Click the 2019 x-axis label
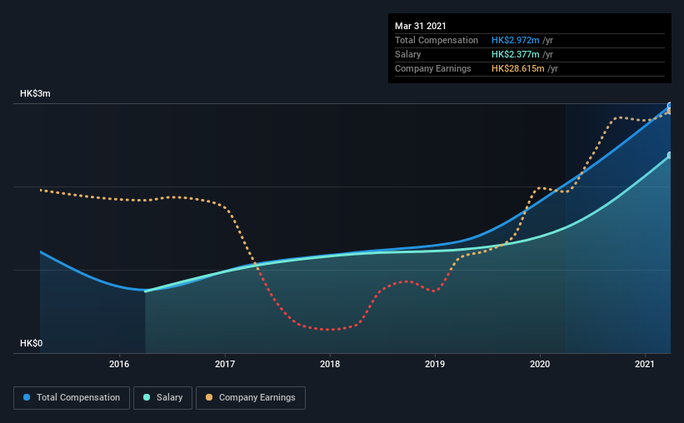 pos(435,364)
